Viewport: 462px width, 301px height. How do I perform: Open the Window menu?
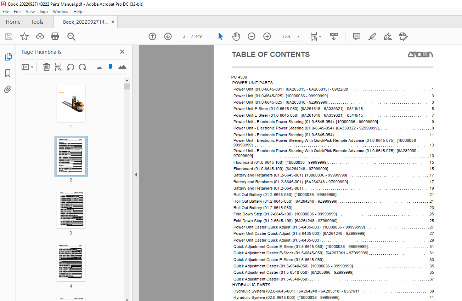[61, 12]
